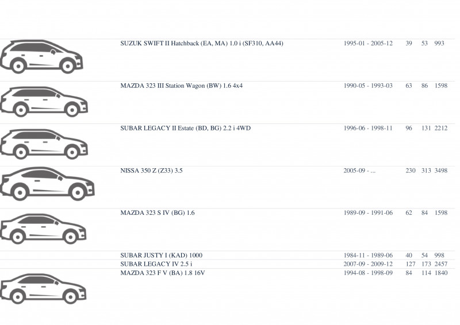The height and width of the screenshot is (325, 460).
Task: Select MAZDA 323 F V (BA) 1.8 16V
Action: pyautogui.click(x=163, y=273)
